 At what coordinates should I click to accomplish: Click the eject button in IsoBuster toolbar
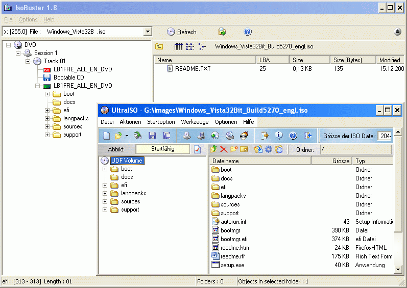pos(397,32)
